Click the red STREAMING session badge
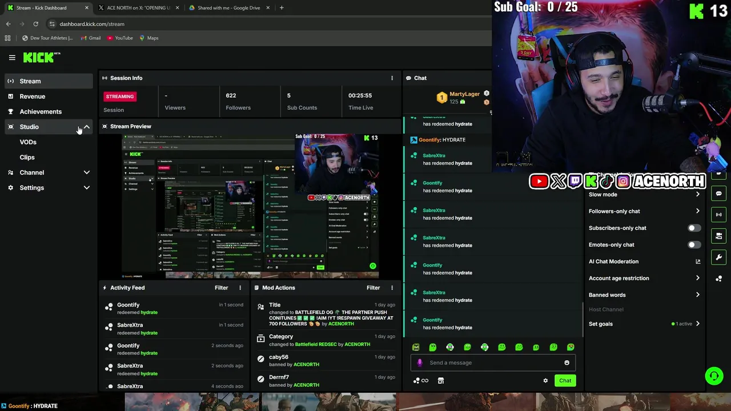The height and width of the screenshot is (411, 731). [120, 96]
